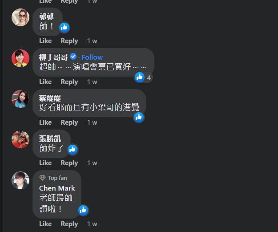Screen dimensions: 278x232
Task: Click the verified badge next to 柳丁哥哥
Action: pyautogui.click(x=73, y=57)
